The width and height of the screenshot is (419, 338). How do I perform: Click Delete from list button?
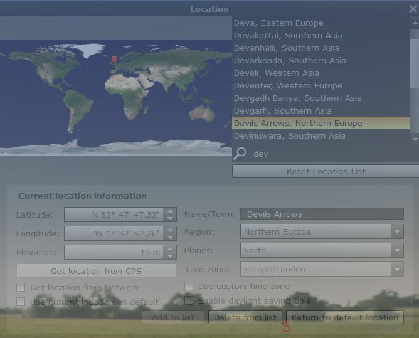pyautogui.click(x=245, y=317)
